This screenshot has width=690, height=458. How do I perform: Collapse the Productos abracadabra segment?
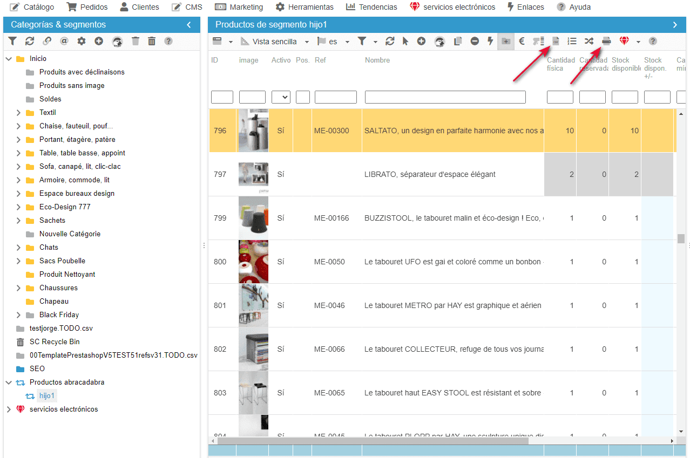9,382
